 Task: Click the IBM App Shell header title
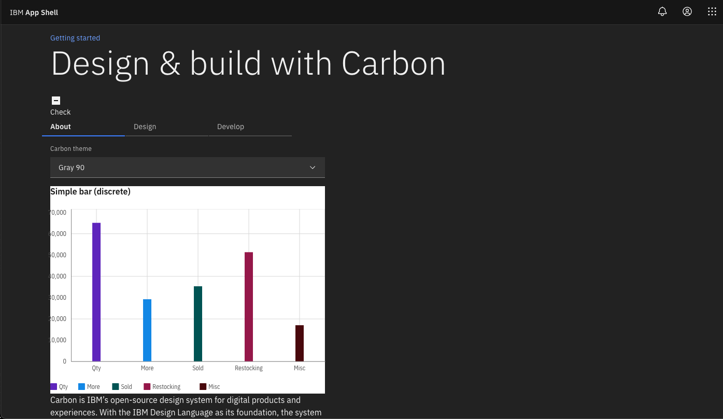(x=34, y=12)
